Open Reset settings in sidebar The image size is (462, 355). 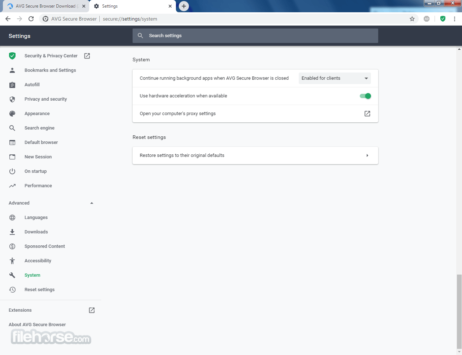39,290
